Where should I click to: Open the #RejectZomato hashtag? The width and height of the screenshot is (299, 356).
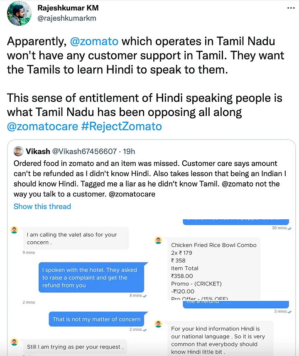pyautogui.click(x=121, y=126)
